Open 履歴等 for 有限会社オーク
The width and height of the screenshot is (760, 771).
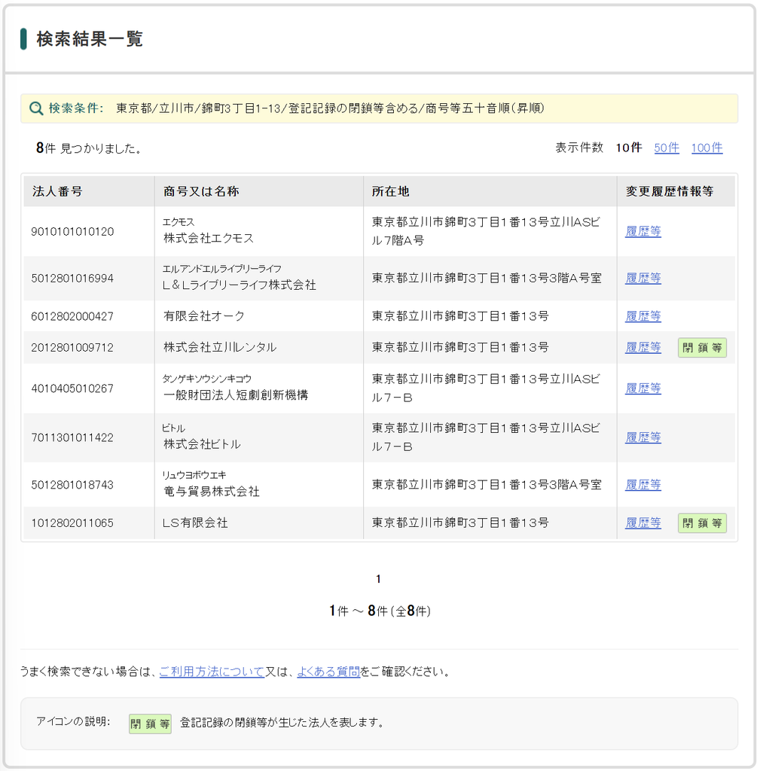pos(643,315)
